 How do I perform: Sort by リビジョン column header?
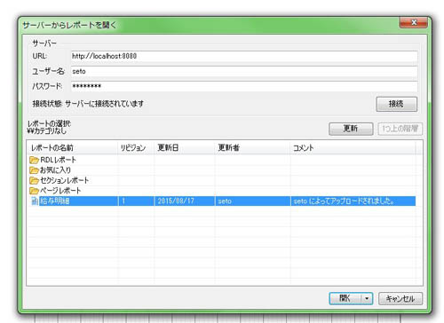click(x=136, y=147)
